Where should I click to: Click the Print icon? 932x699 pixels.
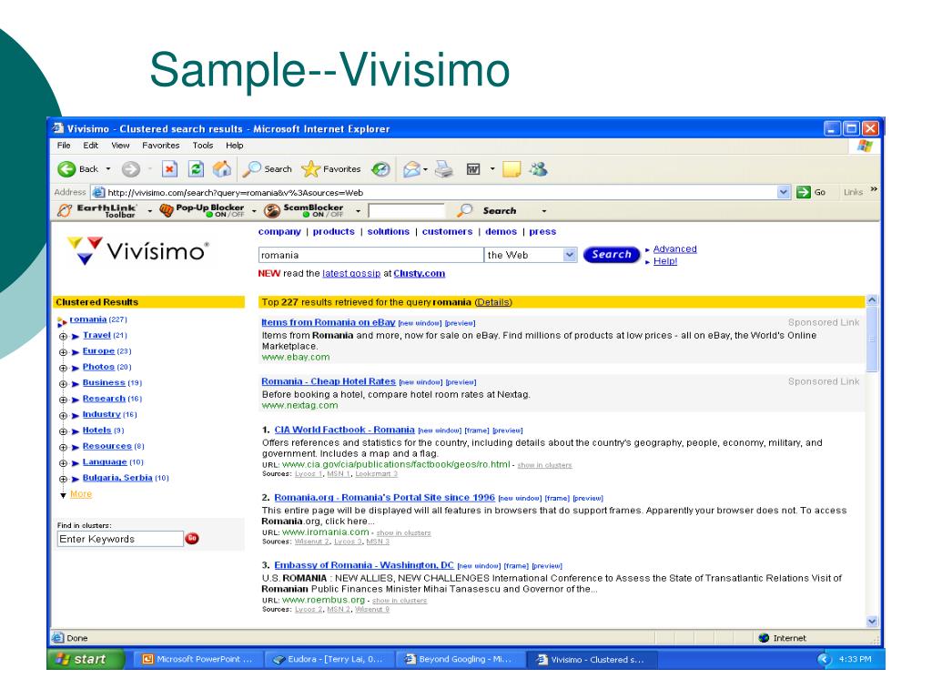coord(443,169)
